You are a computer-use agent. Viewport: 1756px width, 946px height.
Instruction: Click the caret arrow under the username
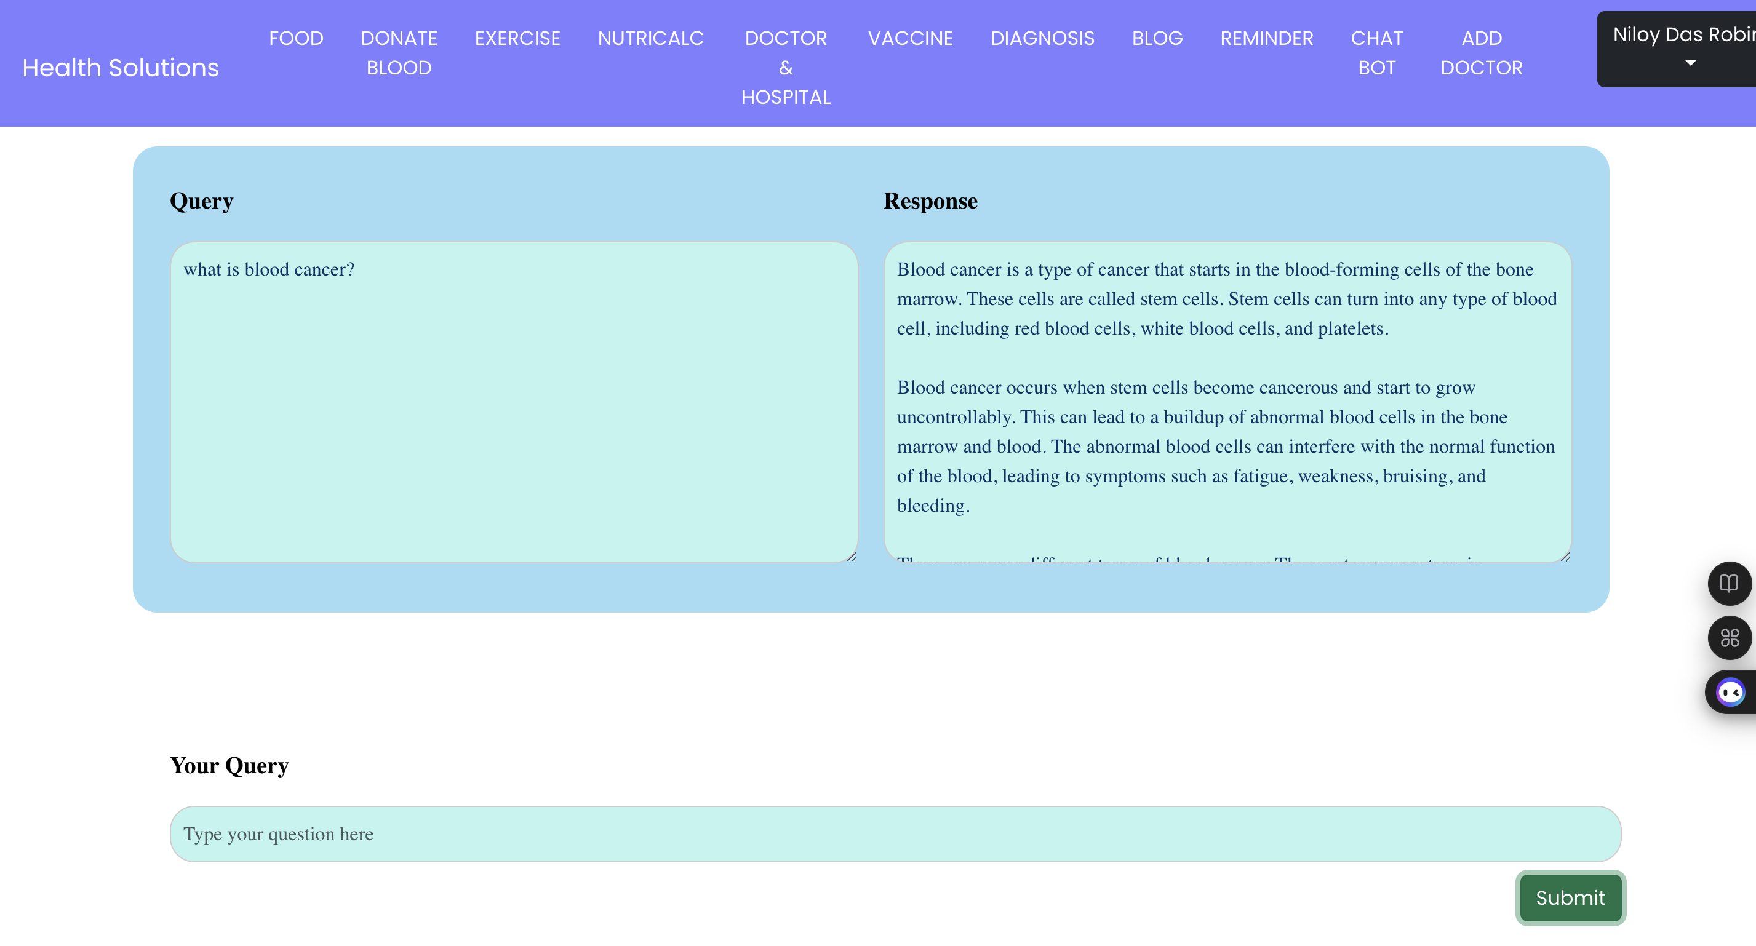[x=1690, y=63]
